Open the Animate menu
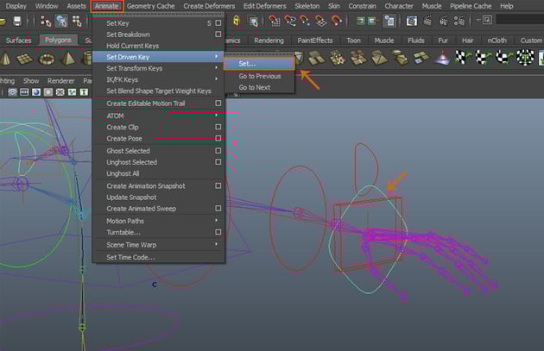This screenshot has width=544, height=351. 106,6
